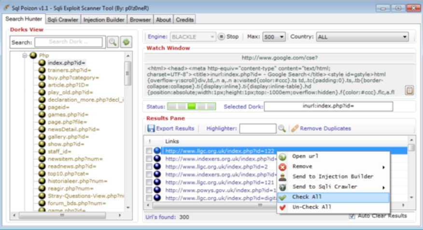Click the Export Results floppy disk icon
423x230 pixels.
[151, 128]
